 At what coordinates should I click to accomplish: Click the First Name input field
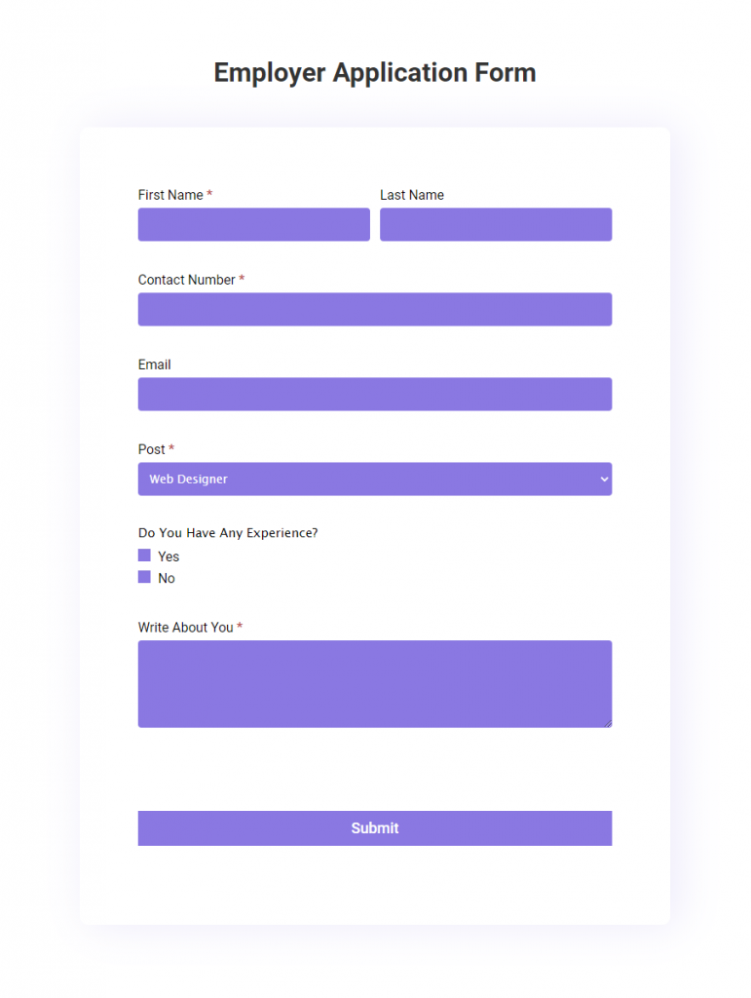click(x=253, y=224)
